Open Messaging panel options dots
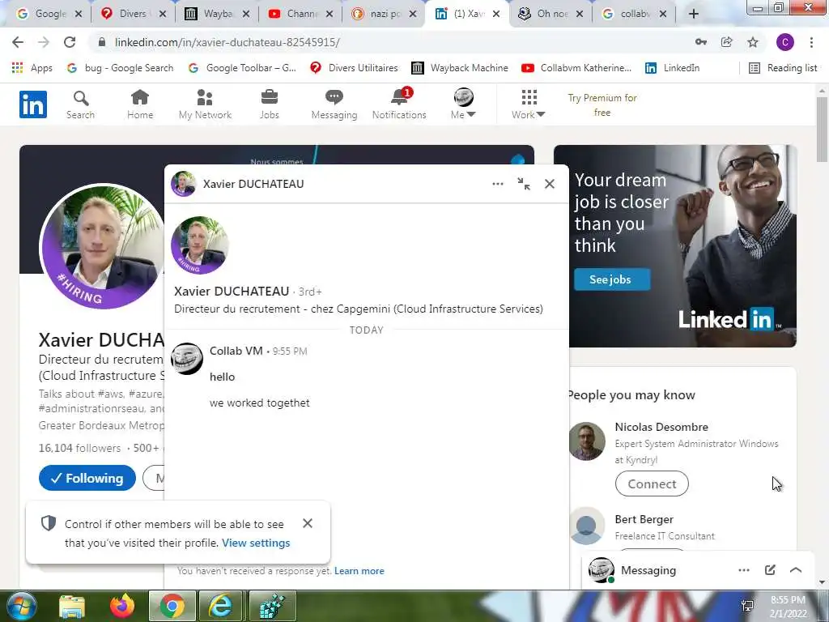 pos(744,570)
